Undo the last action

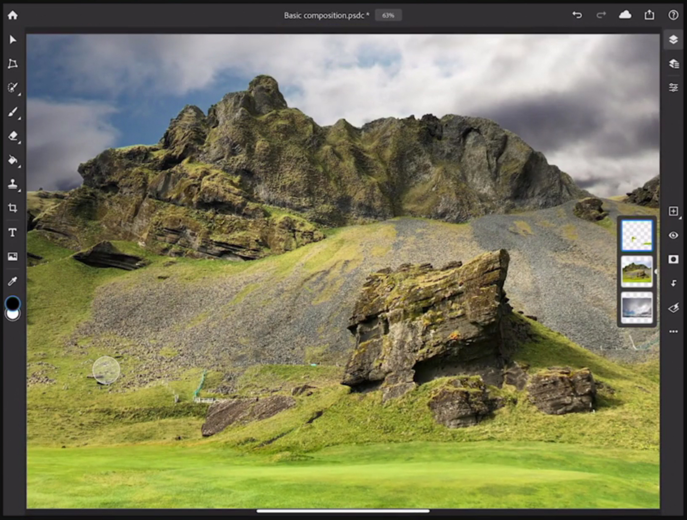click(x=577, y=15)
